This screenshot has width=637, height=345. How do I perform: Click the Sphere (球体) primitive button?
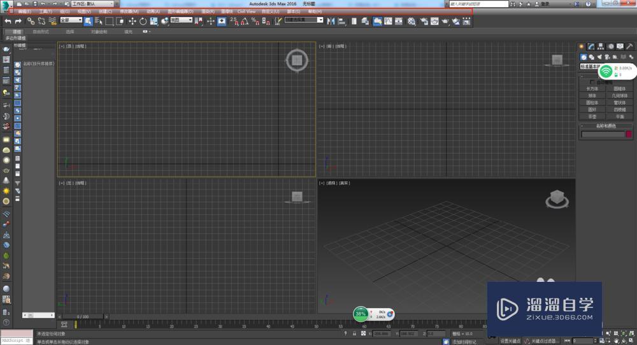pyautogui.click(x=592, y=96)
